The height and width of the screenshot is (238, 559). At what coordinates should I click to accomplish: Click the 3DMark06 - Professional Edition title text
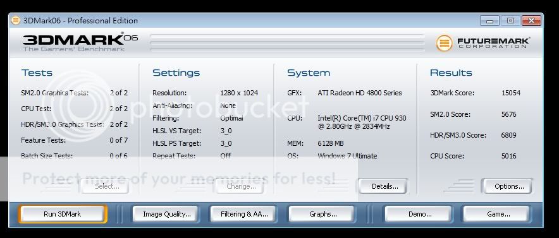coord(80,21)
